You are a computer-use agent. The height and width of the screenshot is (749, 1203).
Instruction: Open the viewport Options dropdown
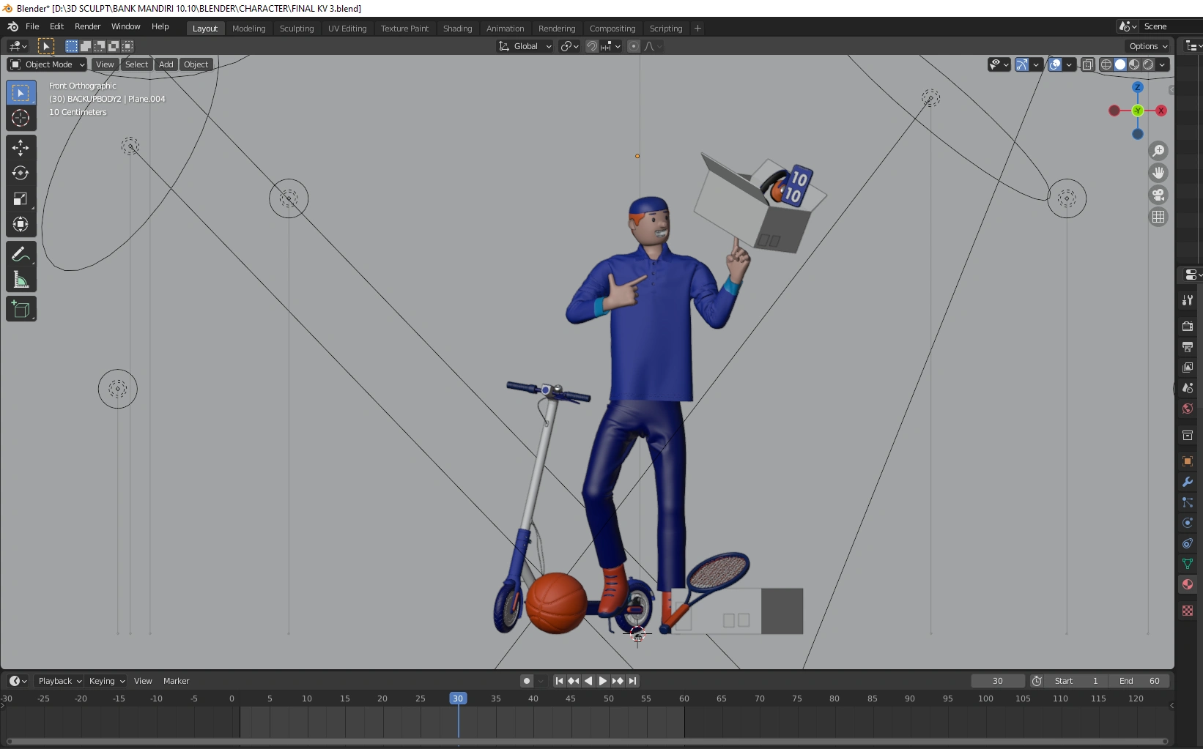tap(1148, 46)
